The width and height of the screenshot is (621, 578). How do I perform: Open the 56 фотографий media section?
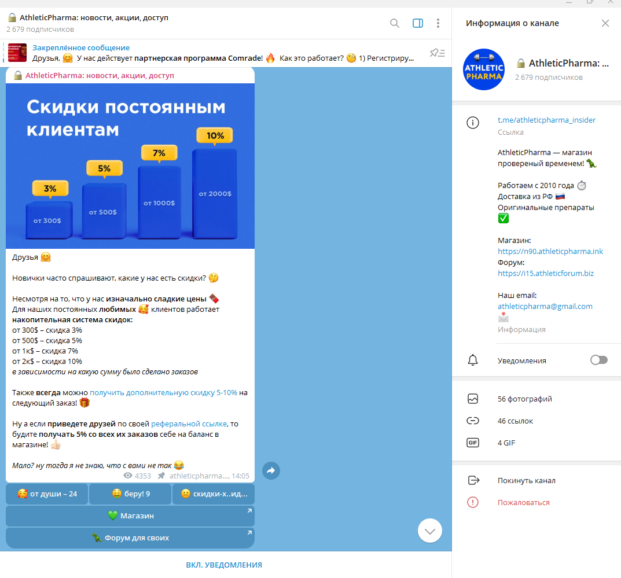point(524,399)
